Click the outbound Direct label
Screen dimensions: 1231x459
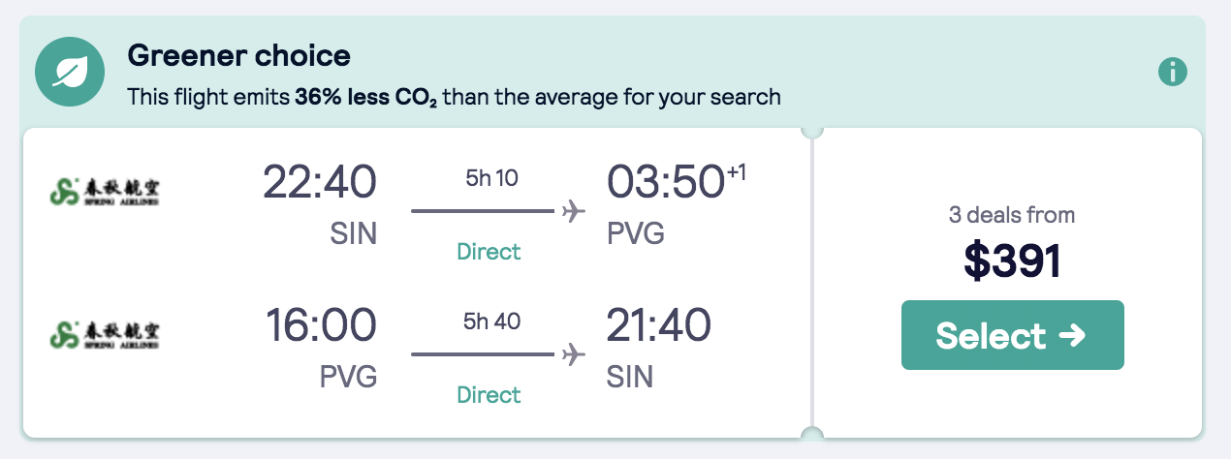(489, 252)
